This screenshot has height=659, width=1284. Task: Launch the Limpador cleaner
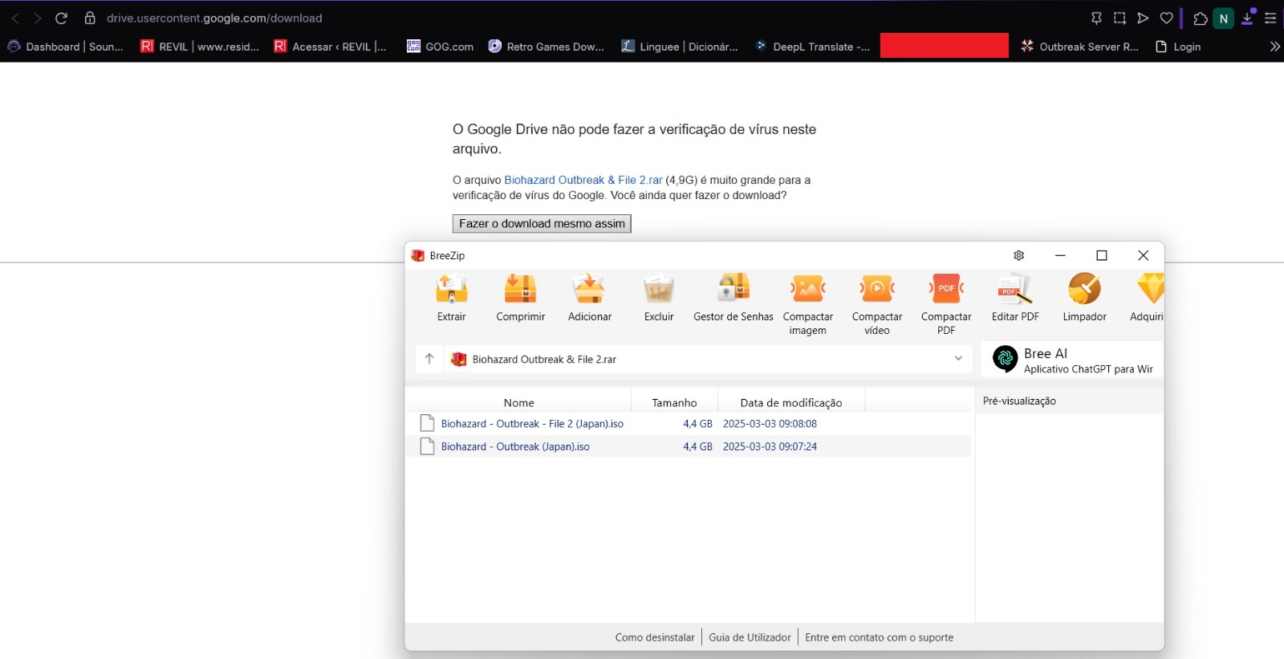click(1084, 290)
